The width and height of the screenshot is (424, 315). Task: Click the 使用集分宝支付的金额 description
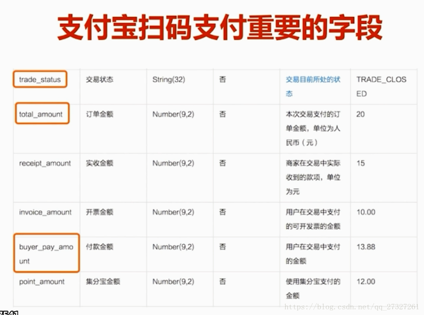[313, 289]
